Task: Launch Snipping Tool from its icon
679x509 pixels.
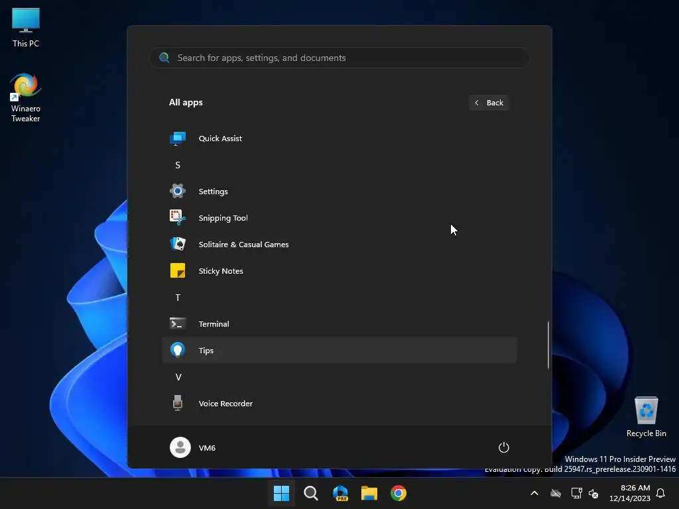Action: 178,217
